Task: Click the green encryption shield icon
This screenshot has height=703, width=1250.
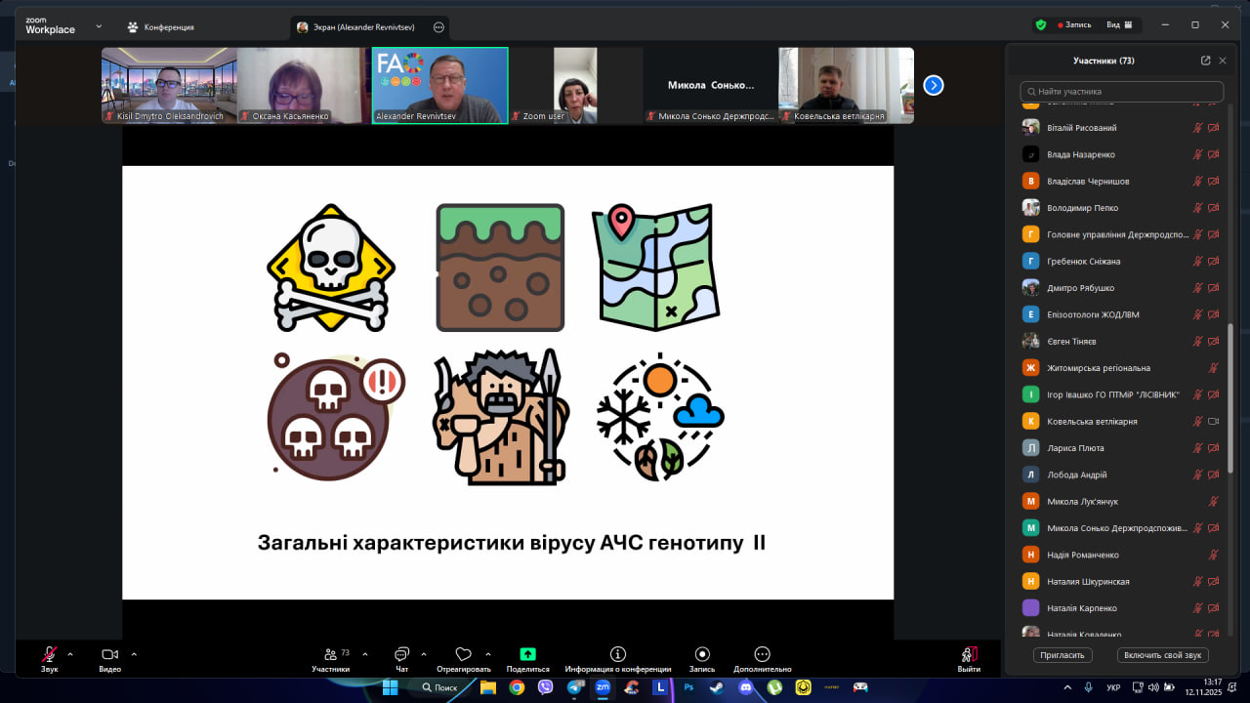Action: coord(1041,25)
